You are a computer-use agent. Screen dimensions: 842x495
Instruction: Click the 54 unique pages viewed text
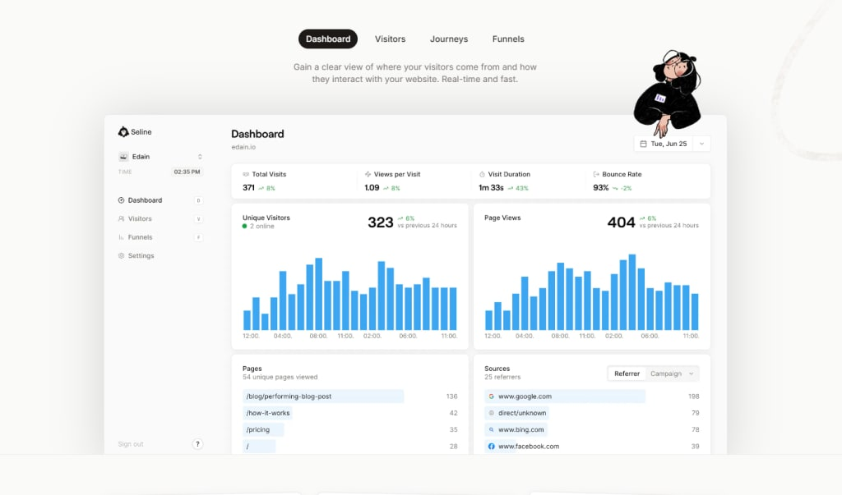(x=280, y=377)
